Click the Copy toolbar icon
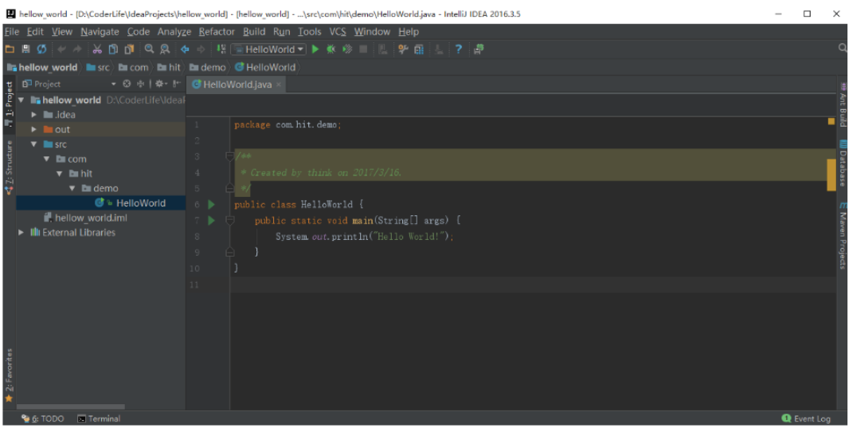This screenshot has width=849, height=428. (112, 49)
